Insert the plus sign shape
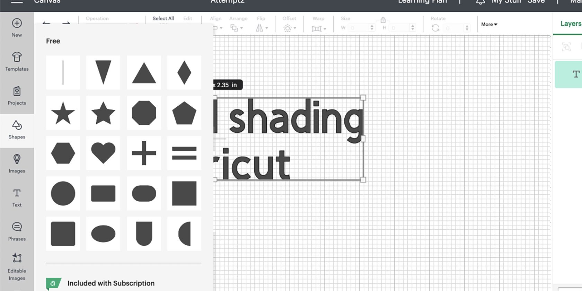Screen dimensions: 582x291 tap(144, 153)
